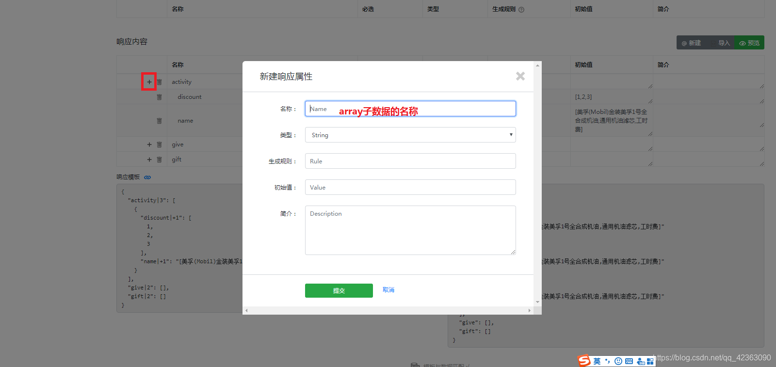Screen dimensions: 776x367
Task: Select the discount property name
Action: coord(190,97)
